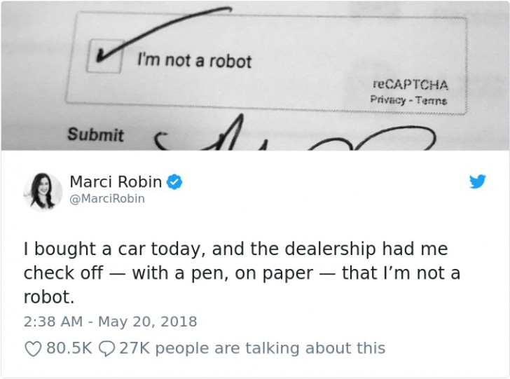Click the 2:38 AM May 20, 2018 timestamp

(x=110, y=322)
